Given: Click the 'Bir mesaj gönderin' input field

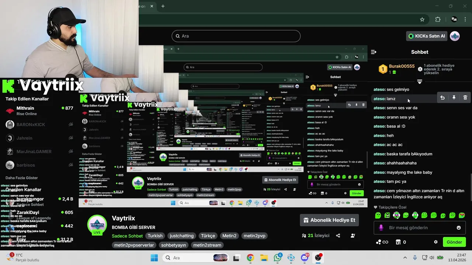Looking at the screenshot, I should [420, 228].
